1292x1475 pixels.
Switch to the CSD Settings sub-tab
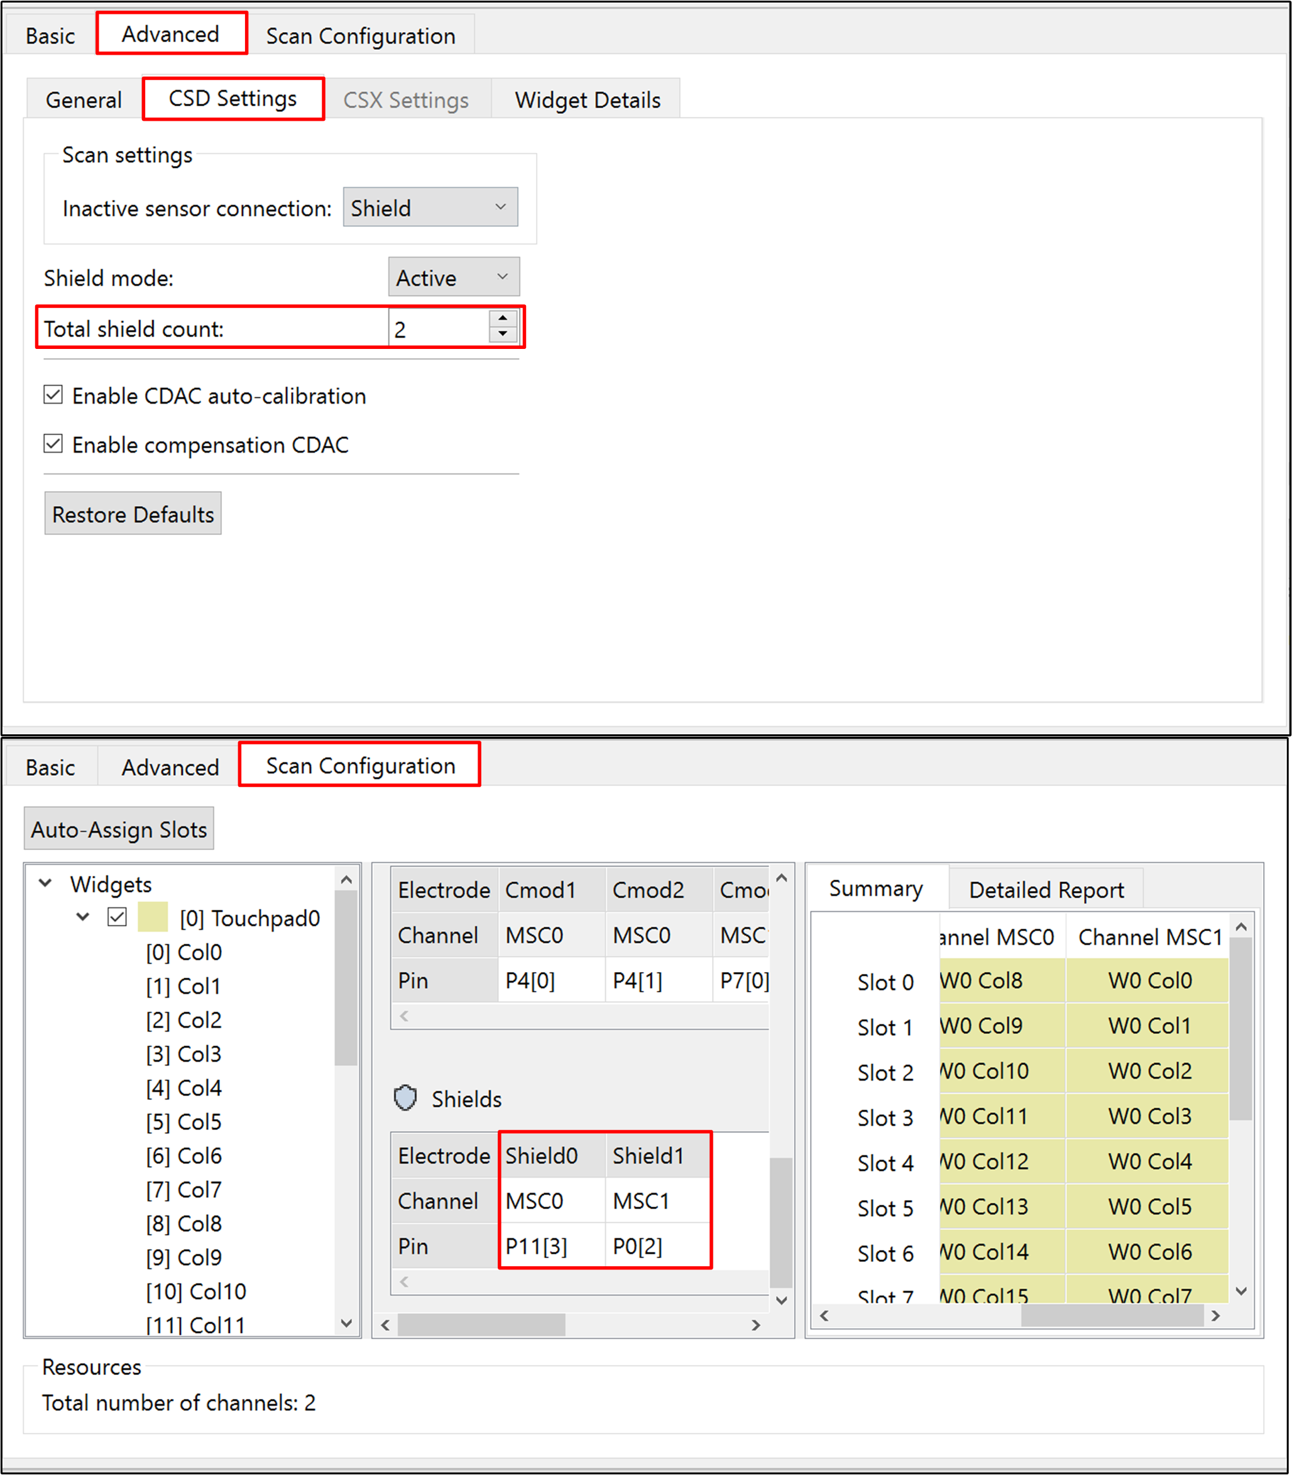point(233,98)
